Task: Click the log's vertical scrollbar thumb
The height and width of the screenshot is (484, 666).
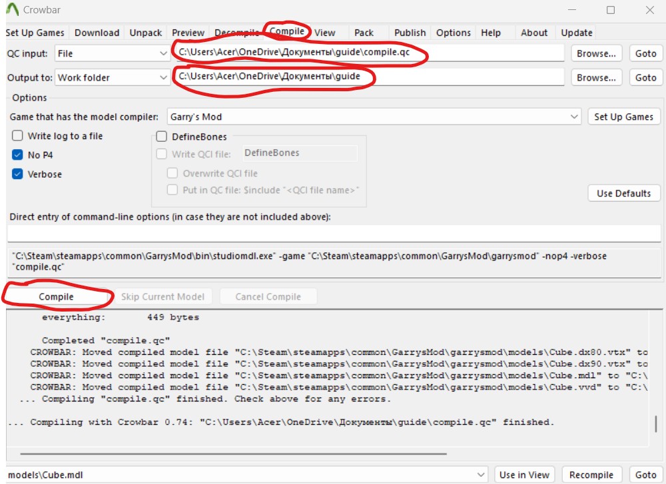Action: click(x=656, y=423)
